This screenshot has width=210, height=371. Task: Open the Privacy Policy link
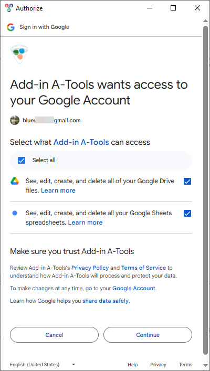click(90, 268)
